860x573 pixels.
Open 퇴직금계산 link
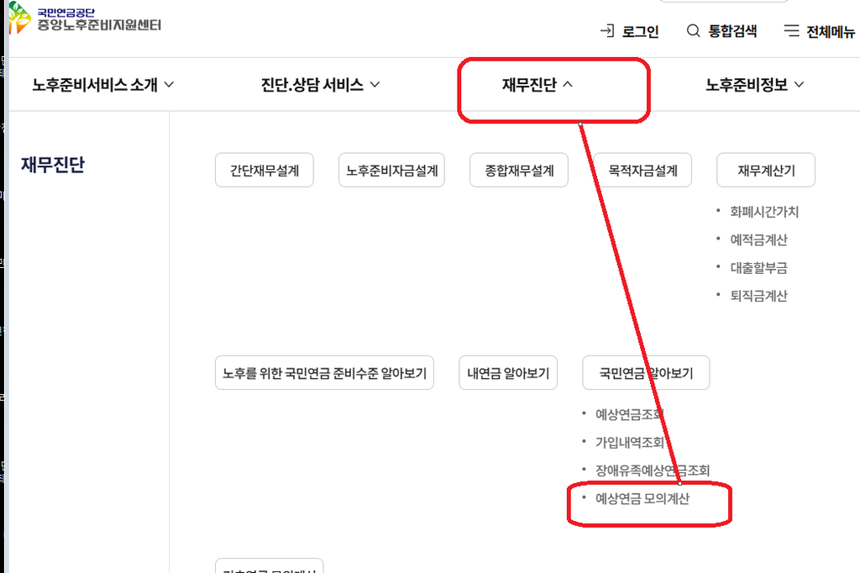(758, 296)
